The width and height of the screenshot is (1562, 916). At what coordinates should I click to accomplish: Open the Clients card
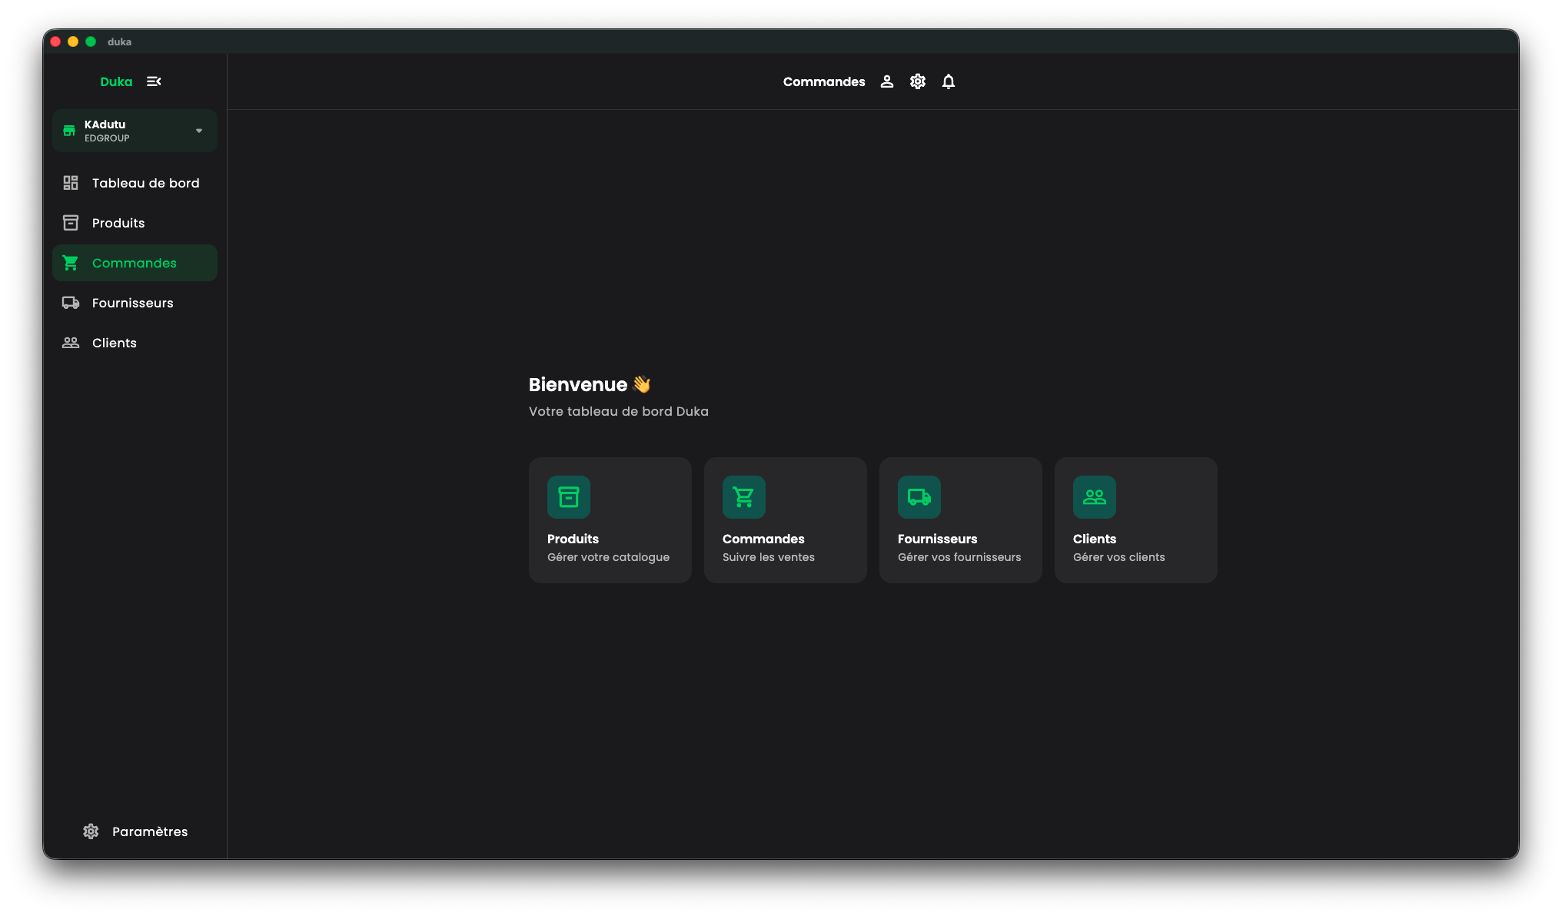1135,520
